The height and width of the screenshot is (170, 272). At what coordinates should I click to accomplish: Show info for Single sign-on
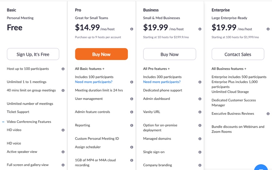coord(200,152)
